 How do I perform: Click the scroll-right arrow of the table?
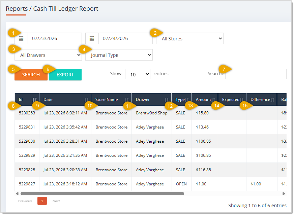click(x=284, y=194)
